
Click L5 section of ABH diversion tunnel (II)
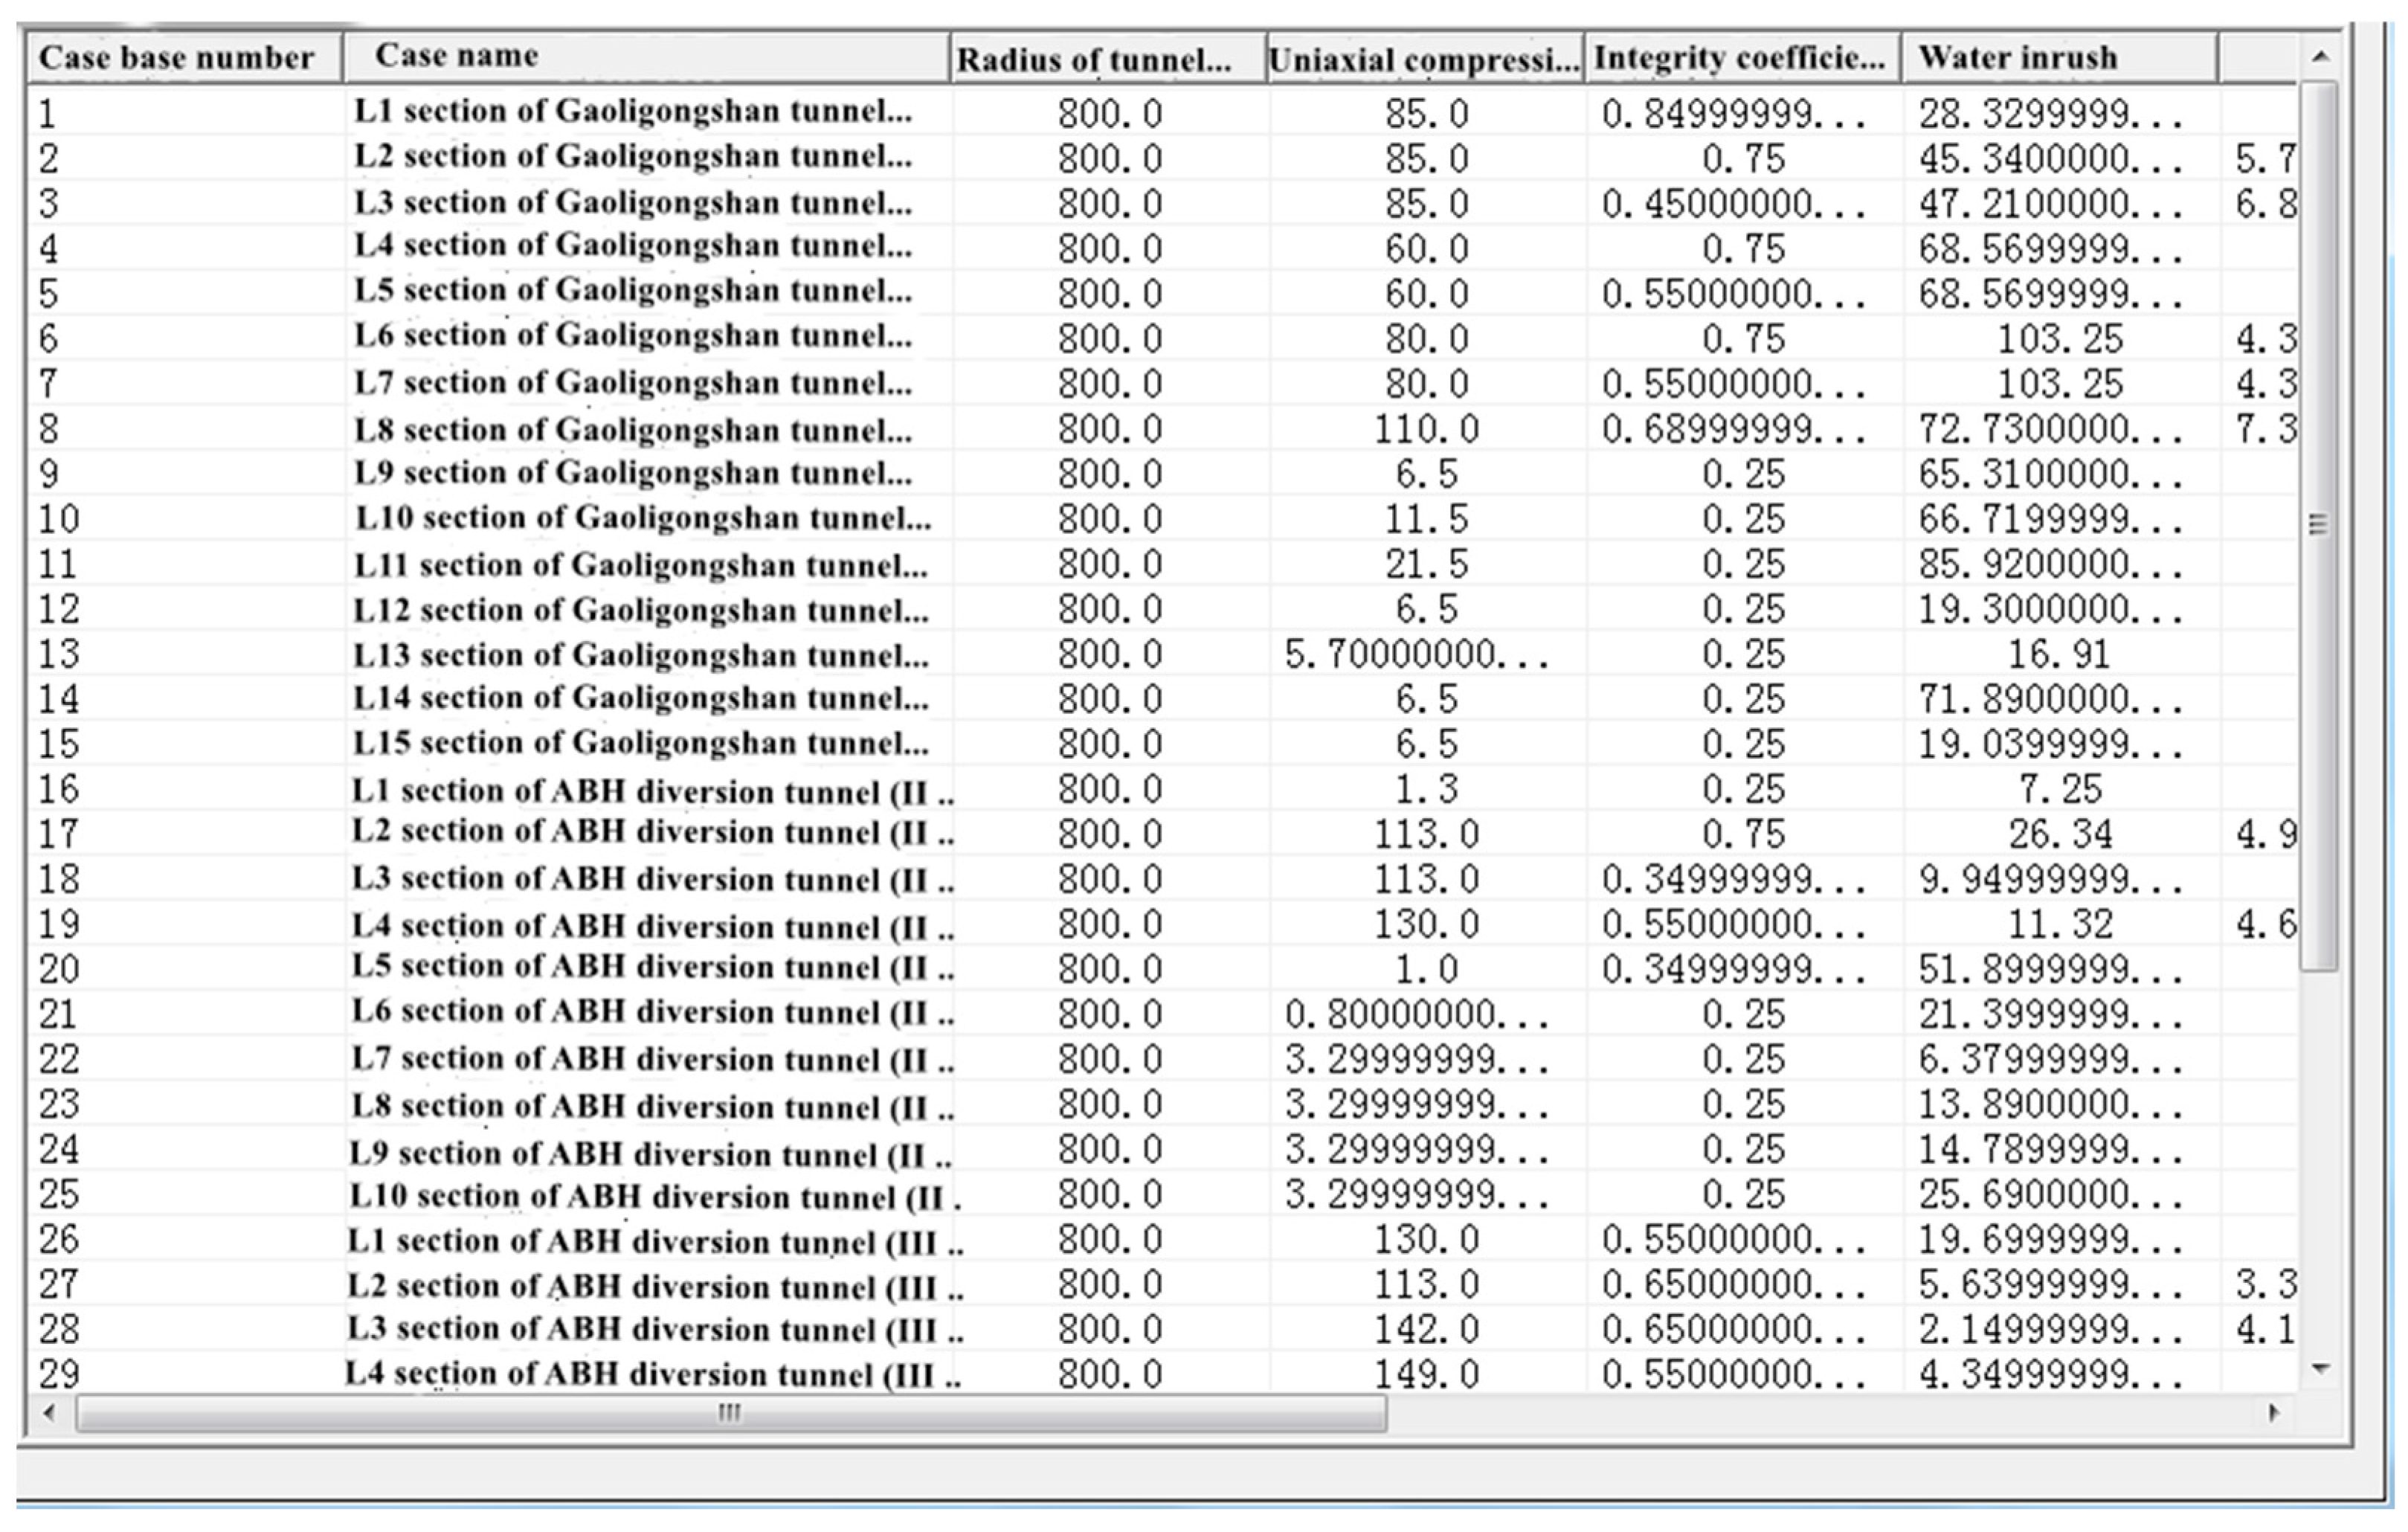point(652,968)
